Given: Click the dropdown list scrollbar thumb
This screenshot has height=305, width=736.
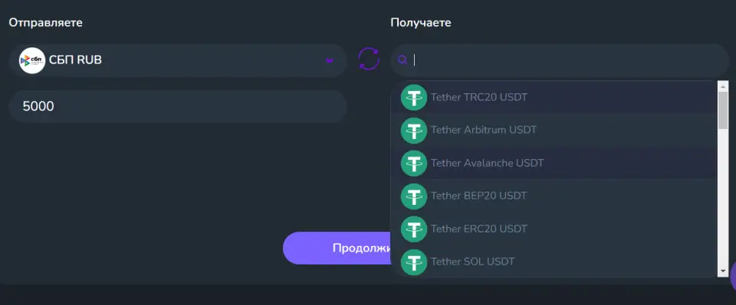Looking at the screenshot, I should [723, 110].
